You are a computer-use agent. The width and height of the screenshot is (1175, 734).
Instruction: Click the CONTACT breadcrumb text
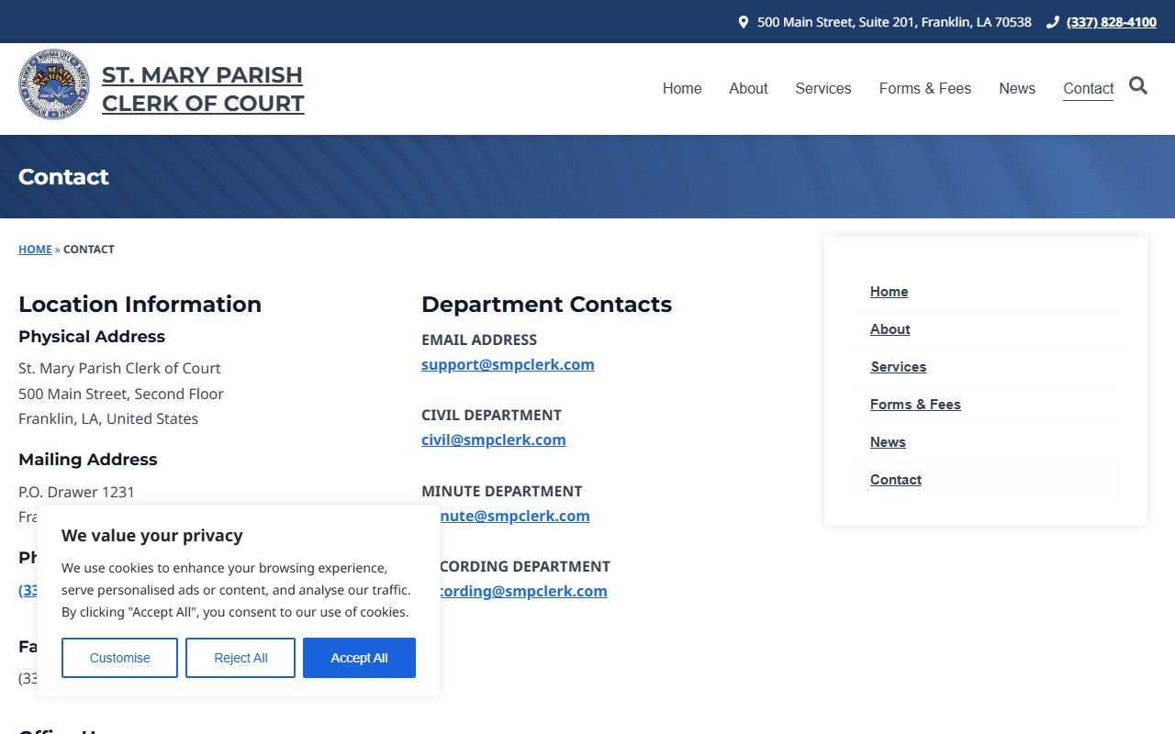[89, 250]
